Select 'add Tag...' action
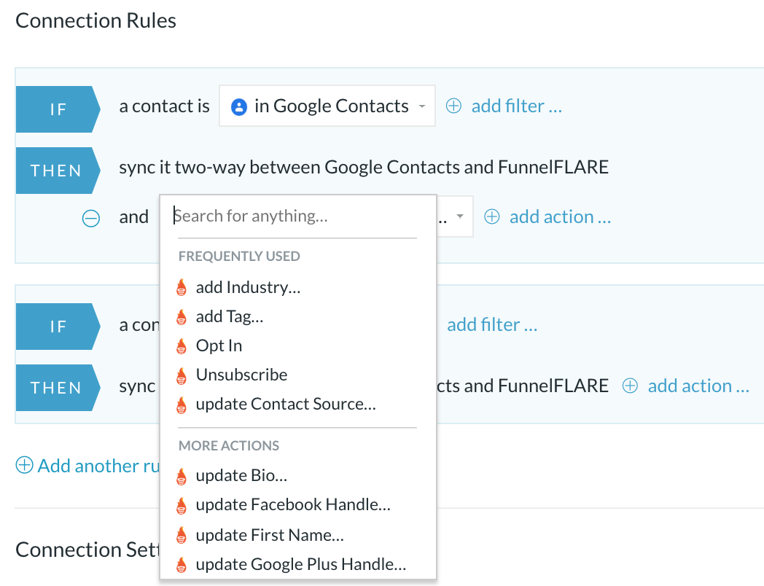This screenshot has height=586, width=764. click(x=230, y=316)
